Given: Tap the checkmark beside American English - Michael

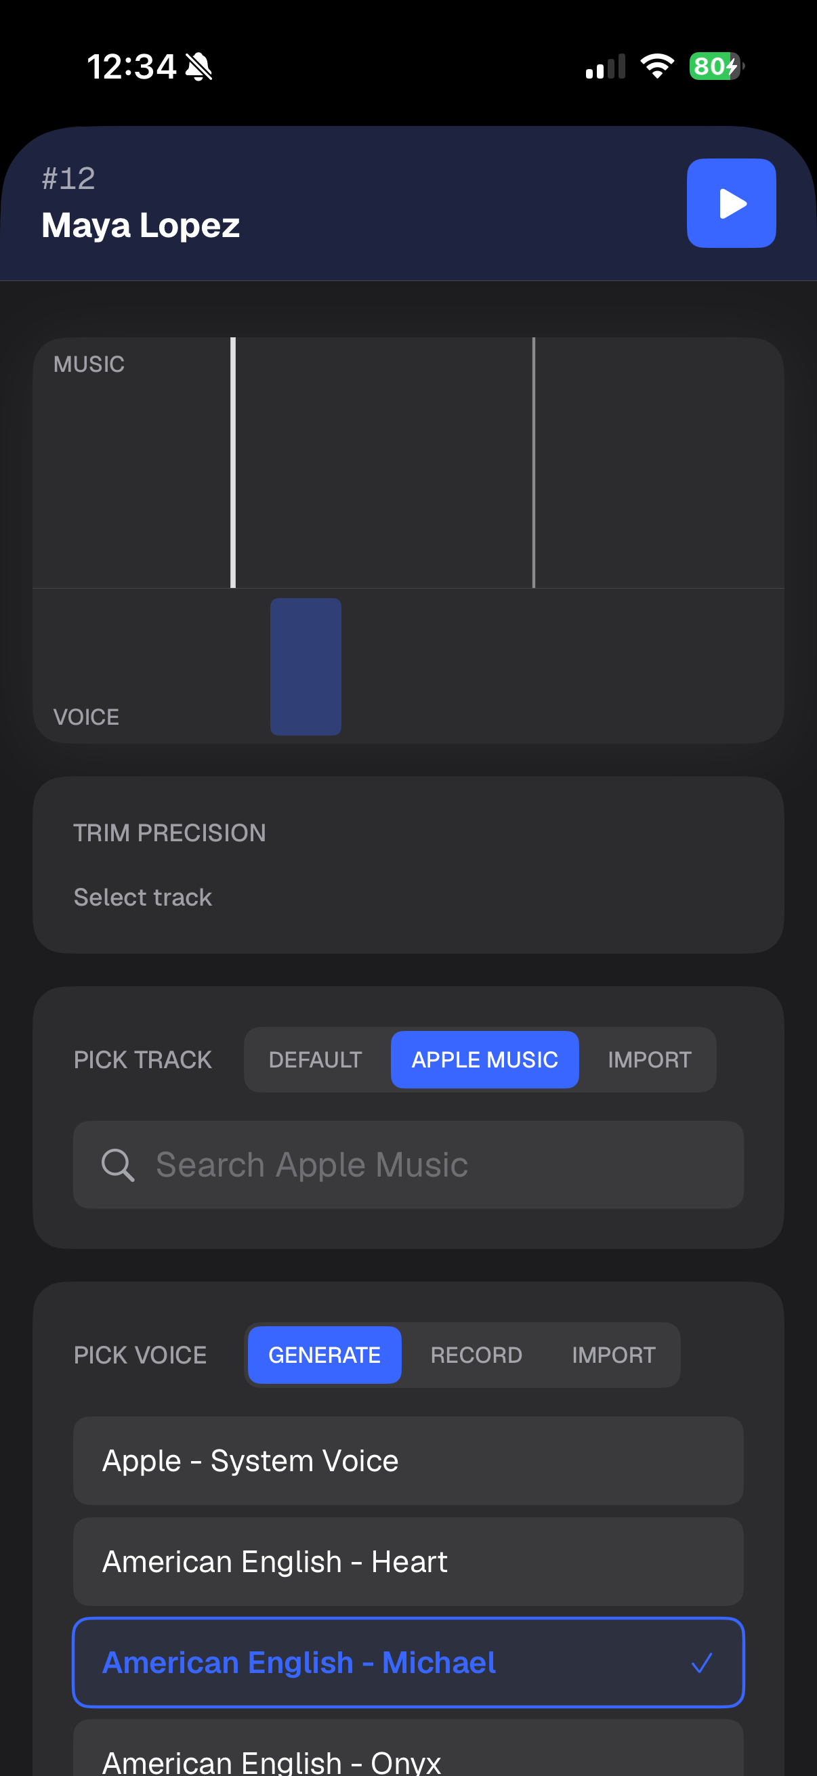Looking at the screenshot, I should (x=702, y=1663).
